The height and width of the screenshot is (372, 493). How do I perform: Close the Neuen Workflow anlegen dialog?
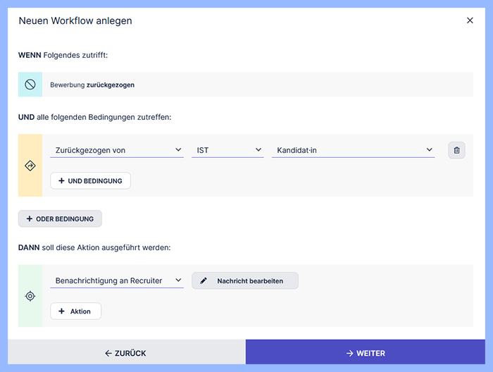[x=470, y=20]
